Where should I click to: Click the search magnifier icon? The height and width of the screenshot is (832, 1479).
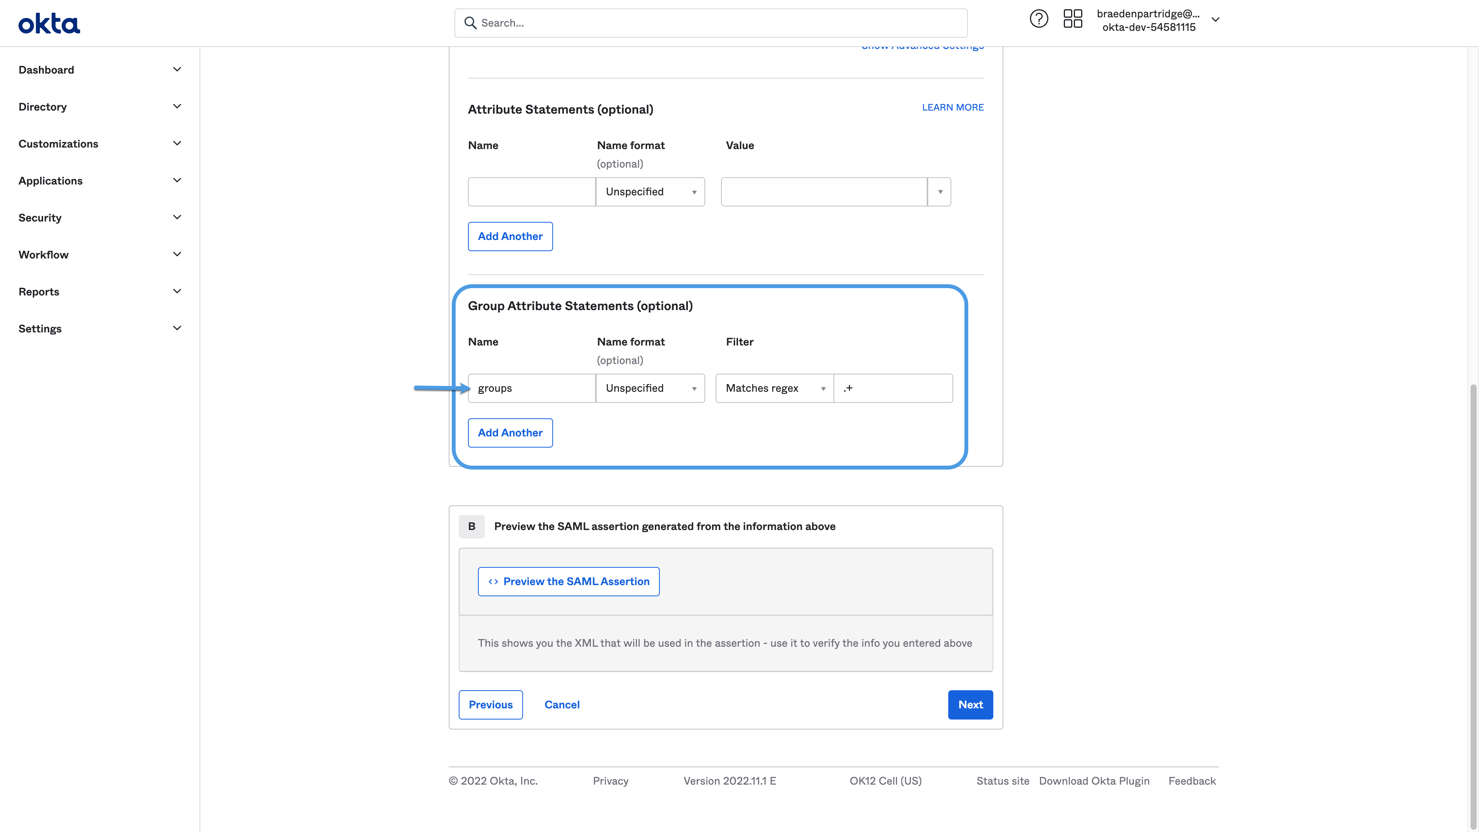pos(470,23)
